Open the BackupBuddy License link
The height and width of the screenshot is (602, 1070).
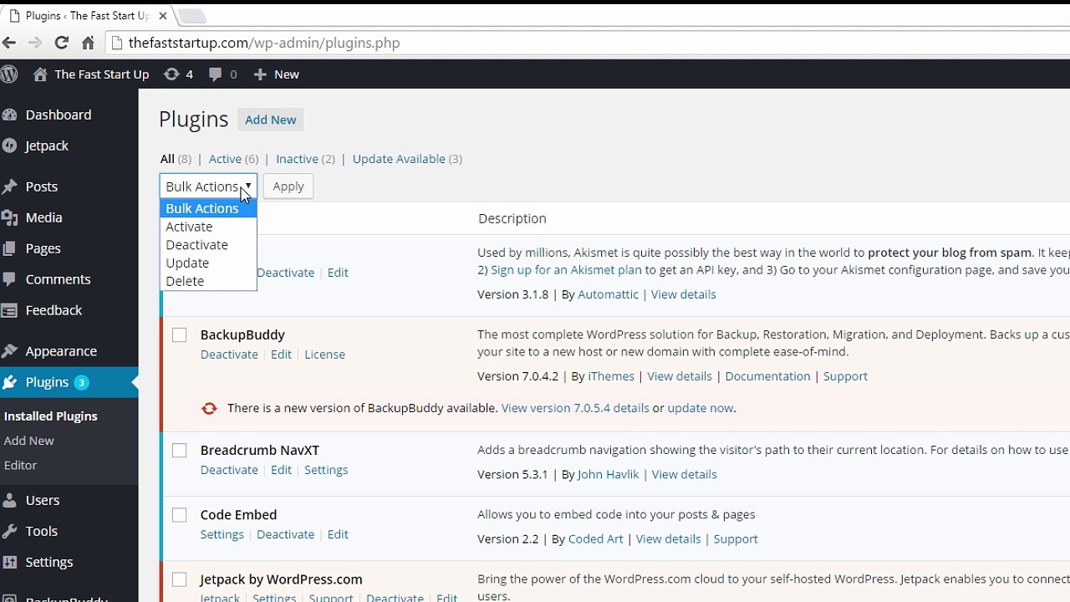[x=324, y=355]
